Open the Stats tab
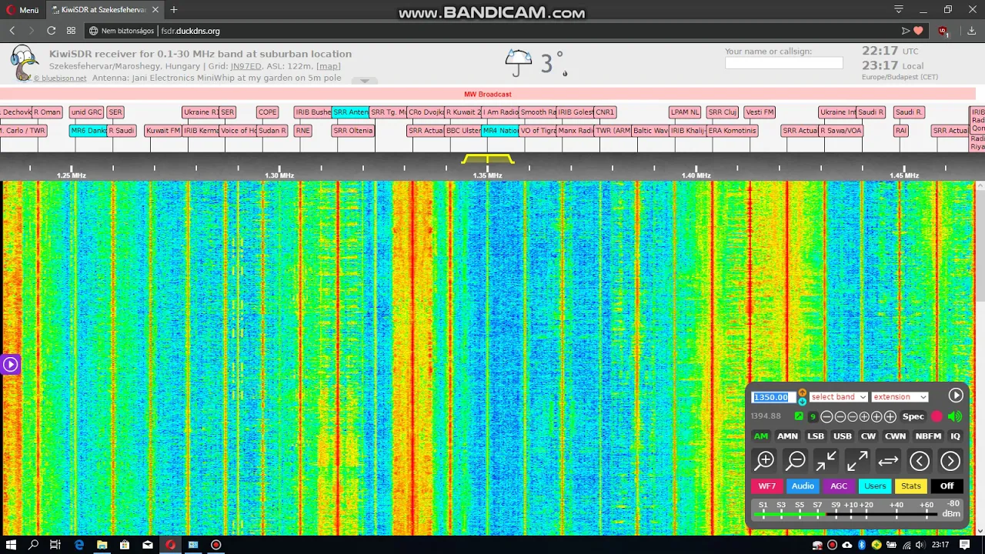 (911, 486)
